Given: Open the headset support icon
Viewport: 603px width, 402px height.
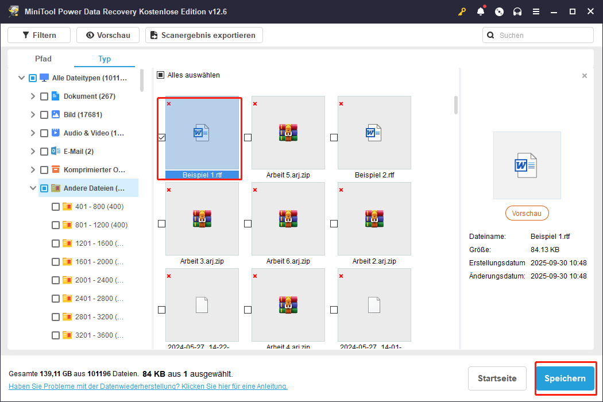Looking at the screenshot, I should pyautogui.click(x=517, y=11).
